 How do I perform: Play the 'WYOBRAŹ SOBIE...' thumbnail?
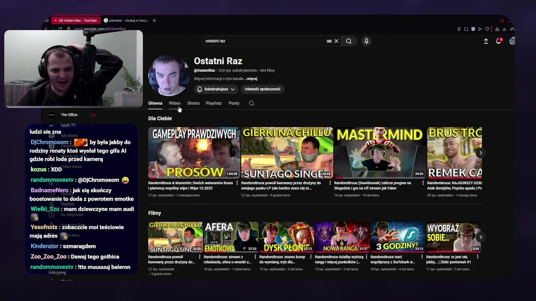tap(454, 237)
